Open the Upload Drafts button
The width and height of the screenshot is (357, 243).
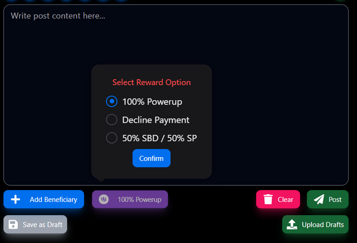coord(315,225)
